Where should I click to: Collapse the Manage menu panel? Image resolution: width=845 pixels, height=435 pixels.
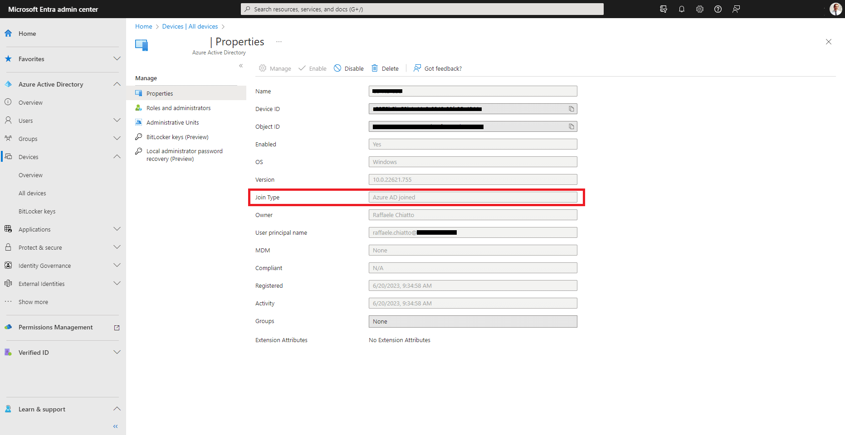tap(241, 66)
